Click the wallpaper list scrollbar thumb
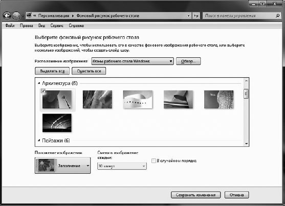Image resolution: width=285 pixels, height=206 pixels. coord(246,94)
